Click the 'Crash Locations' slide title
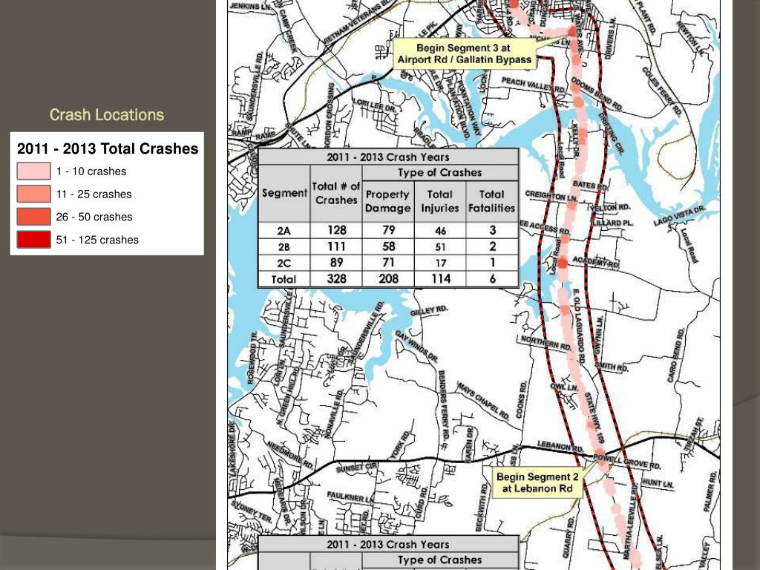Screen dimensions: 760x570 (x=107, y=115)
